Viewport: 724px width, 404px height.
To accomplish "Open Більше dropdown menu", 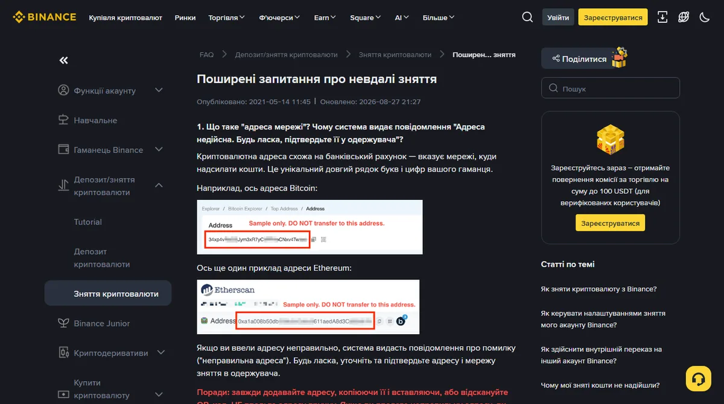I will click(x=439, y=17).
